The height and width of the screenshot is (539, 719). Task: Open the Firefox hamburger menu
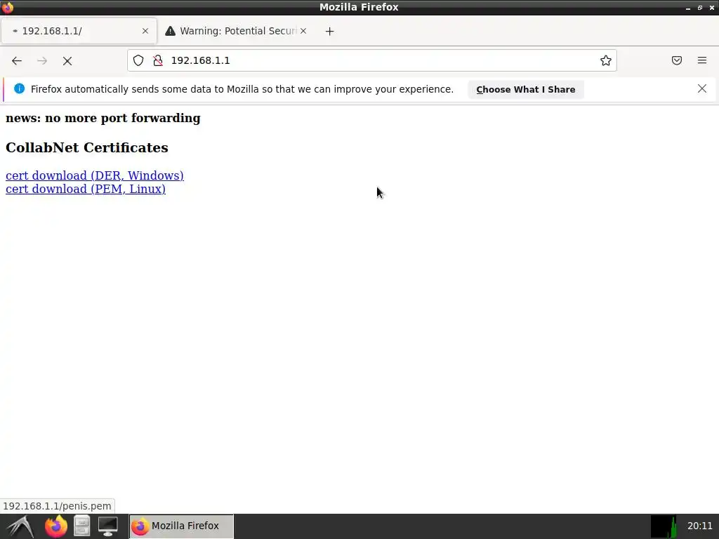702,60
